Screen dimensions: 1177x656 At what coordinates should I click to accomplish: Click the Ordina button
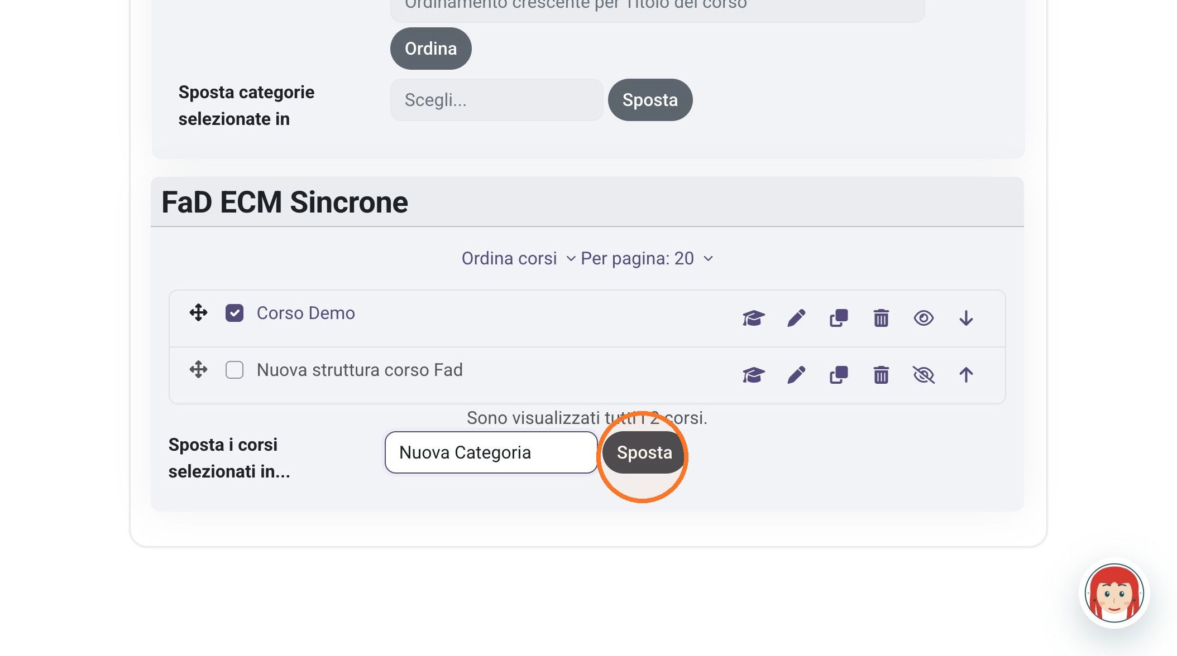430,49
